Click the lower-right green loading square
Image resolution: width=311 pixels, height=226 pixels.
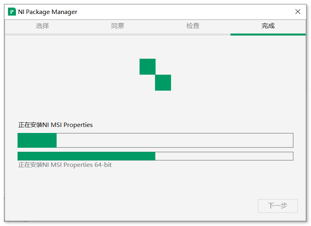(x=163, y=83)
